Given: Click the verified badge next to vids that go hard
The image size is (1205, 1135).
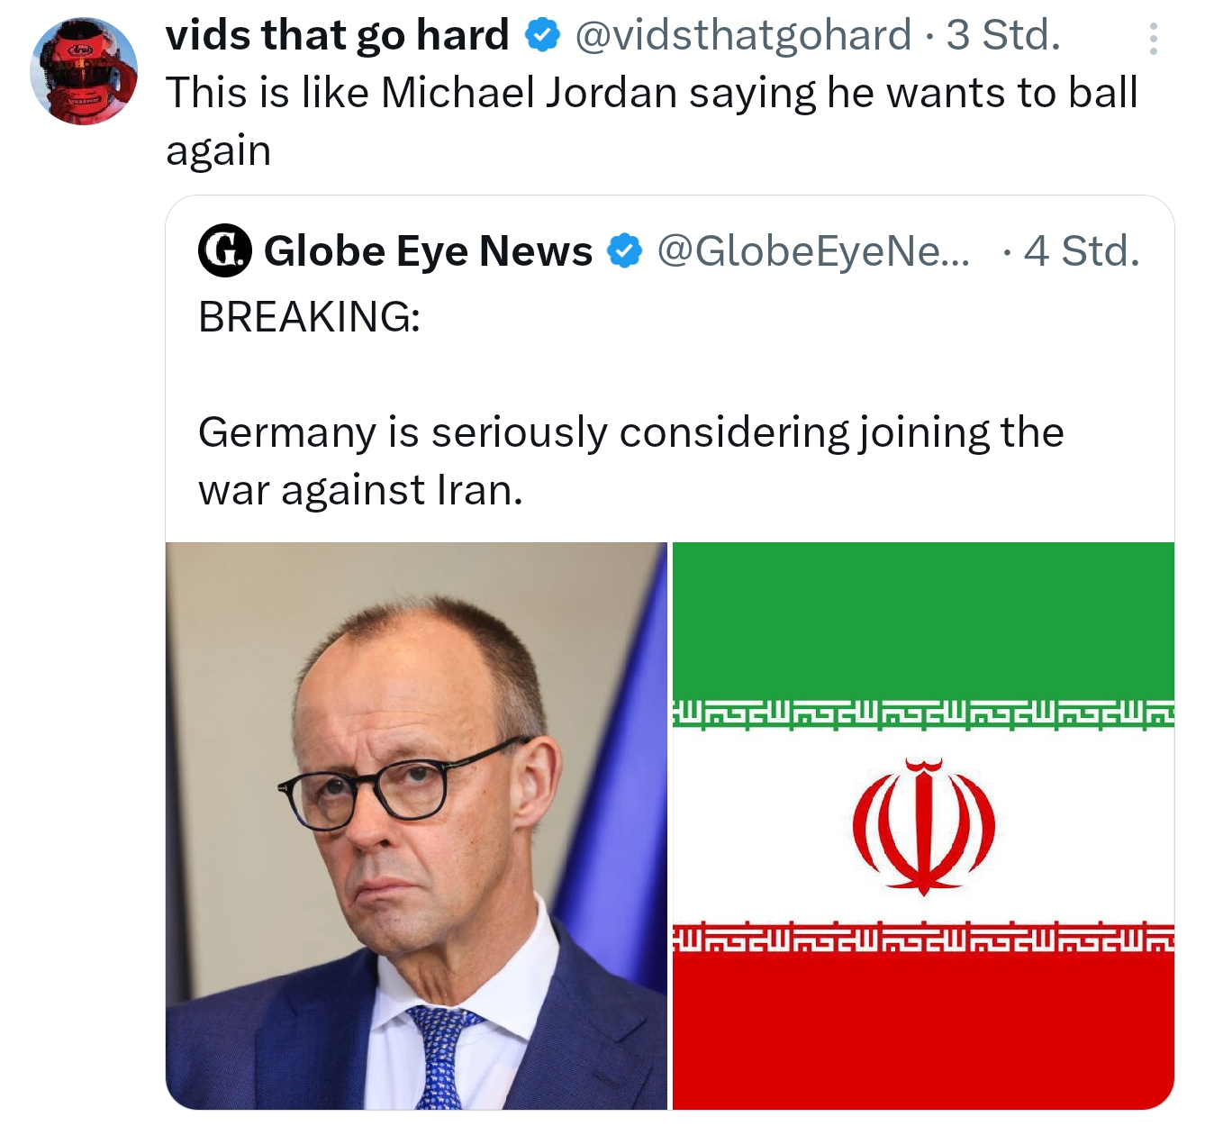Looking at the screenshot, I should click(x=541, y=36).
